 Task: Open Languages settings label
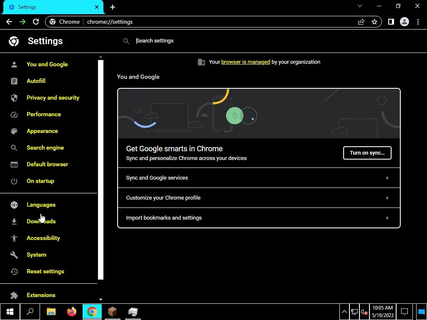(x=41, y=205)
